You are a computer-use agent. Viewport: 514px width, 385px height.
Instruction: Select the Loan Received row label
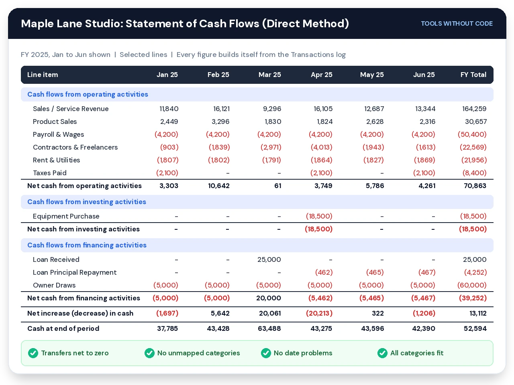point(56,259)
